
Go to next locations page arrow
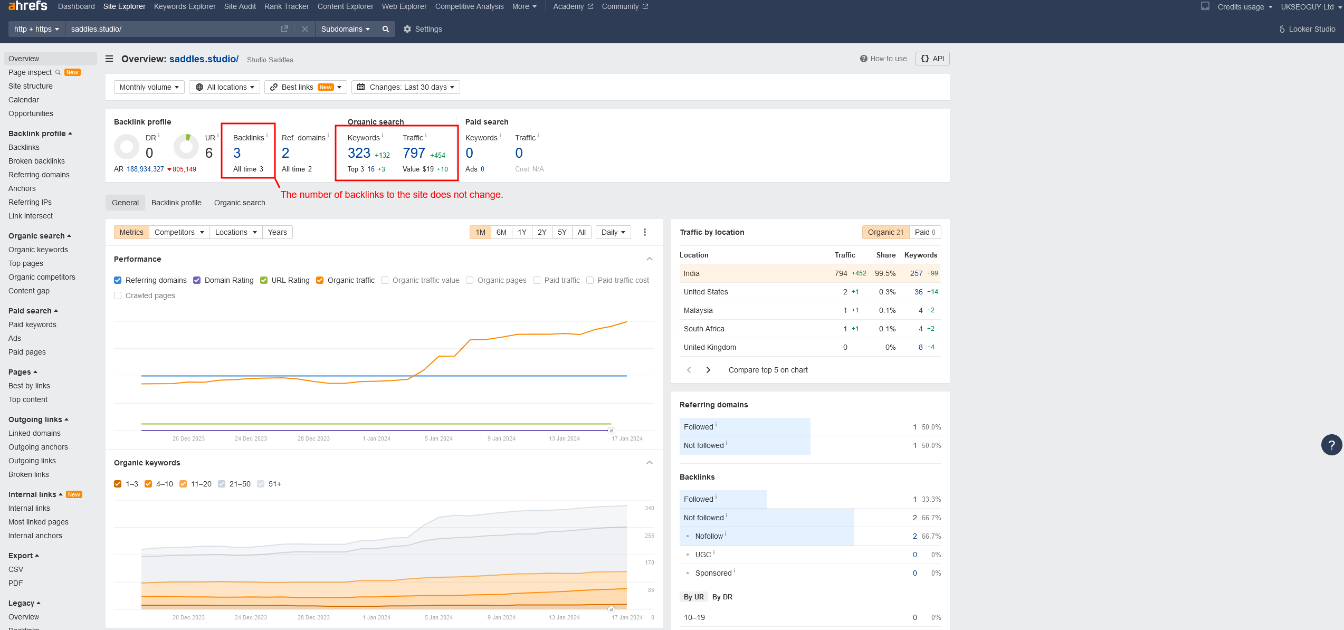point(709,370)
